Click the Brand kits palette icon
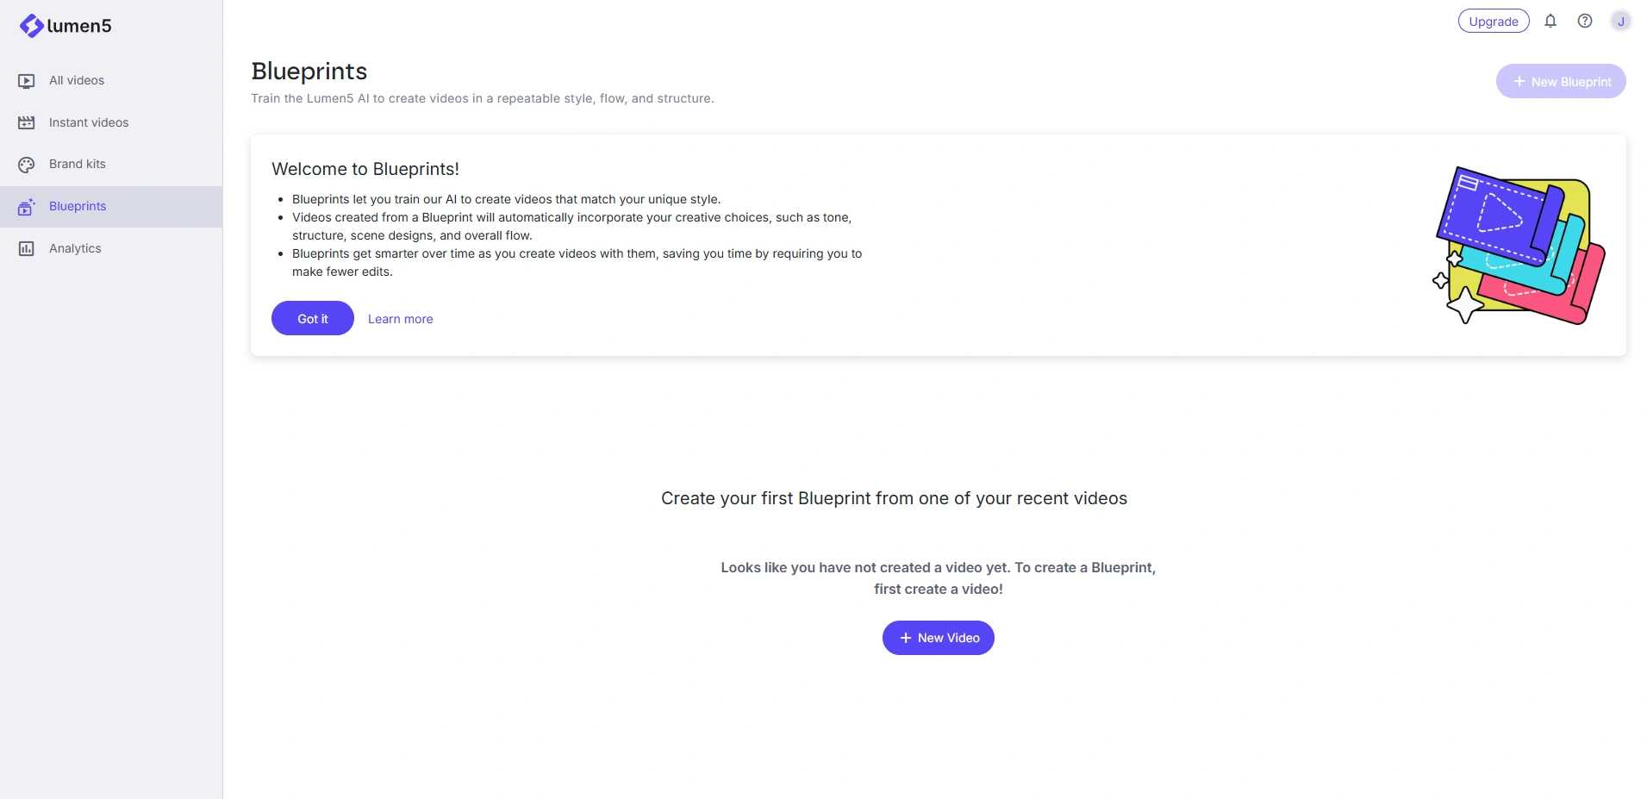 [x=27, y=165]
